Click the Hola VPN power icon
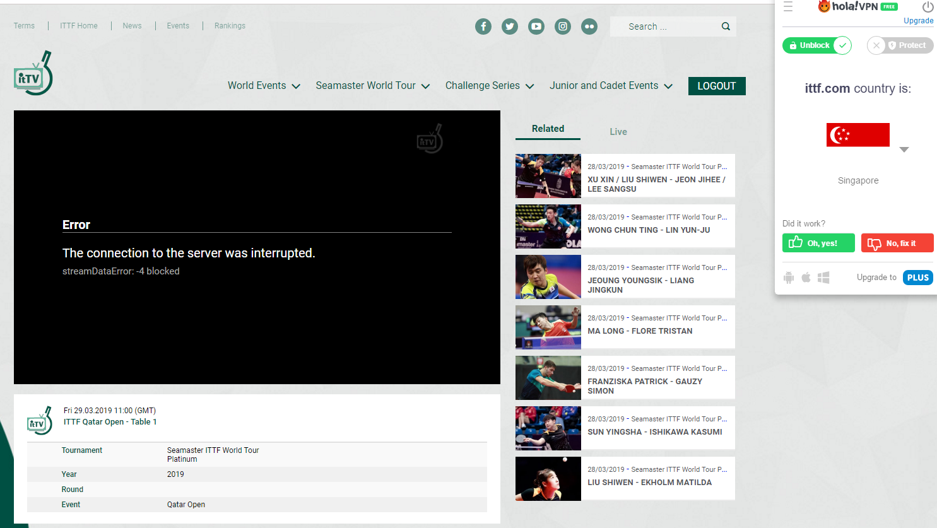 (x=927, y=7)
